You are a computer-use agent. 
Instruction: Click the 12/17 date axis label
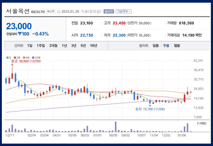coord(10,135)
